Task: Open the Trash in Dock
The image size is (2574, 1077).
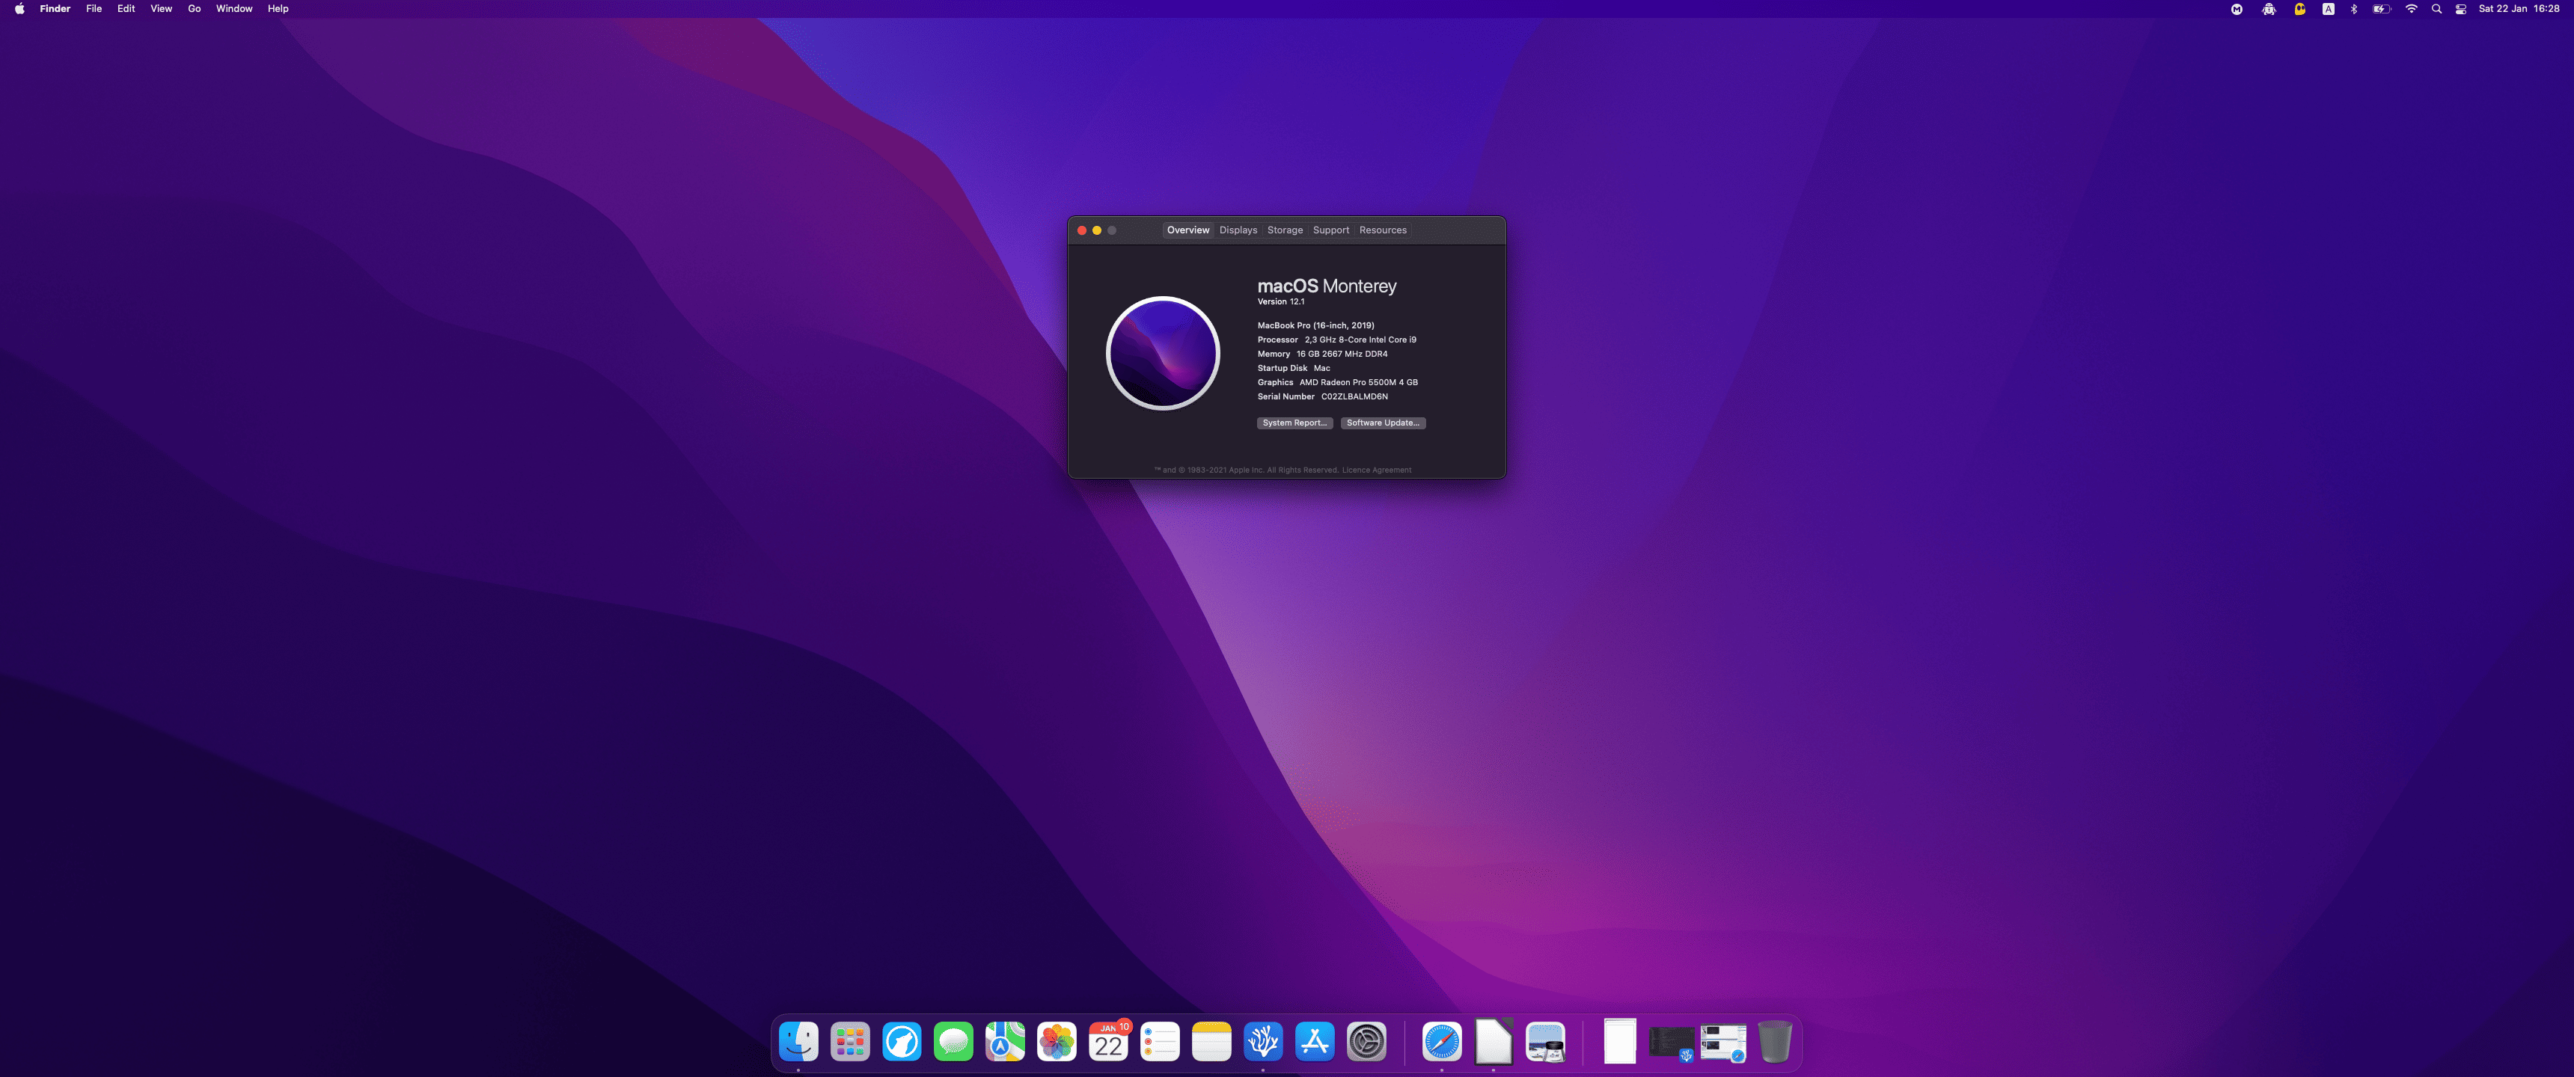Action: pos(1773,1042)
